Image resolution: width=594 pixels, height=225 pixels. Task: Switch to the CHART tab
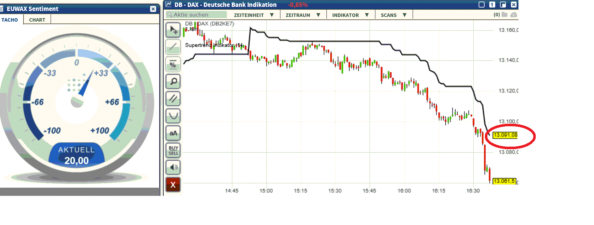37,20
